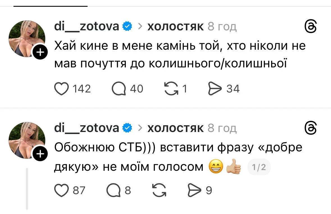This screenshot has width=331, height=214.
Task: Repost the first di__zotova post
Action: [174, 88]
